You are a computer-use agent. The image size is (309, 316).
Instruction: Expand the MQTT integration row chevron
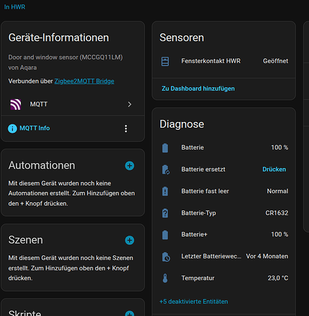pos(130,104)
